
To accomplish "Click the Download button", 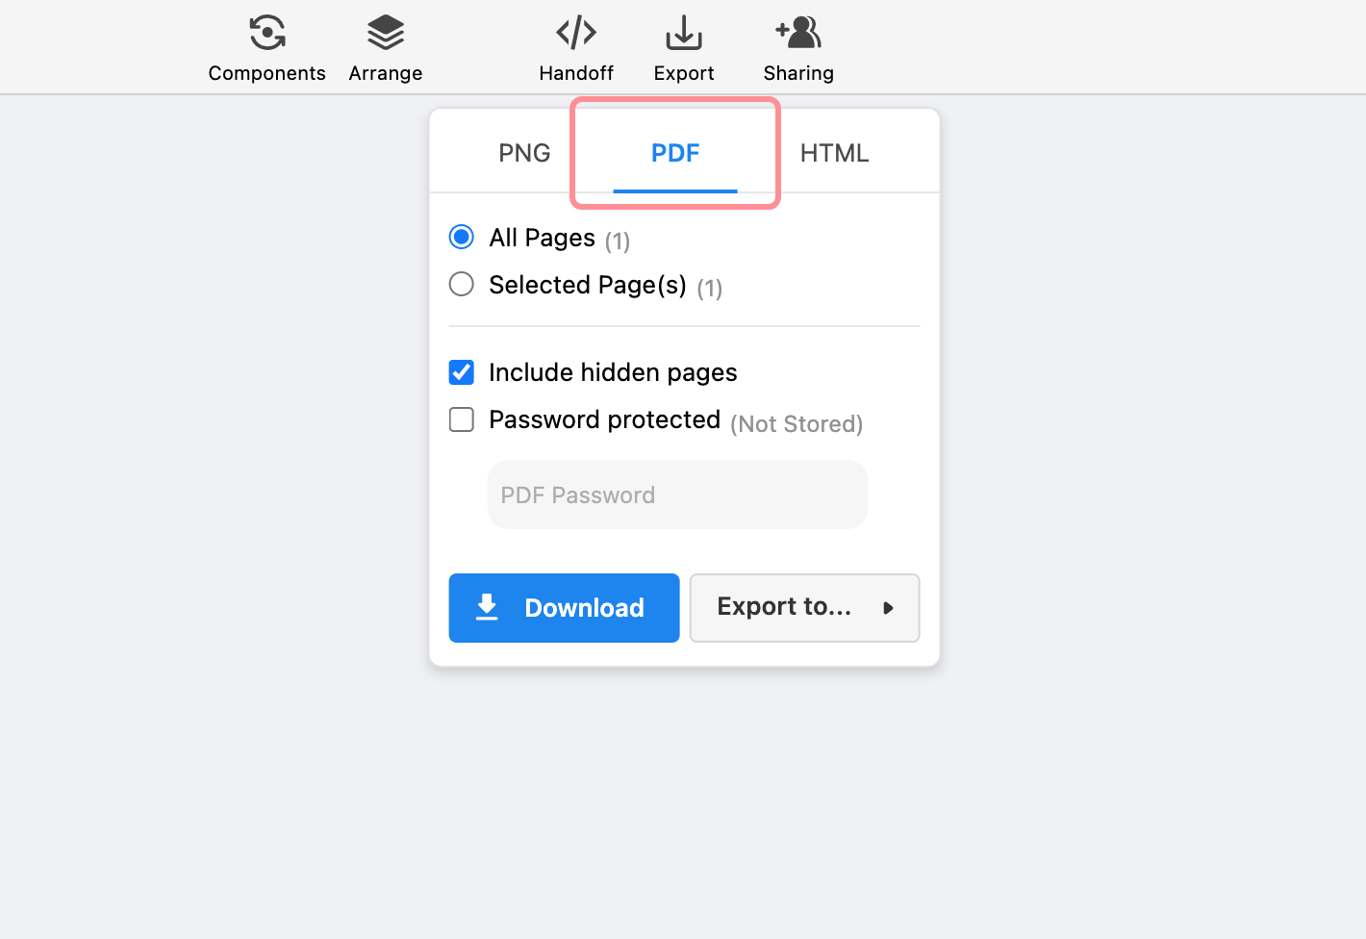I will pyautogui.click(x=564, y=607).
